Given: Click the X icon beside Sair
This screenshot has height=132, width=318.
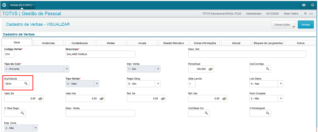Looking at the screenshot, I should click(x=305, y=14).
